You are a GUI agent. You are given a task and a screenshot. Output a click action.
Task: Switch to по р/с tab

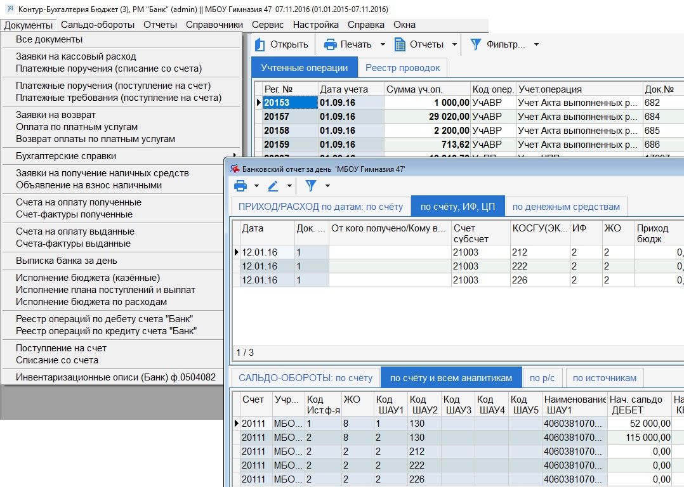click(x=543, y=378)
